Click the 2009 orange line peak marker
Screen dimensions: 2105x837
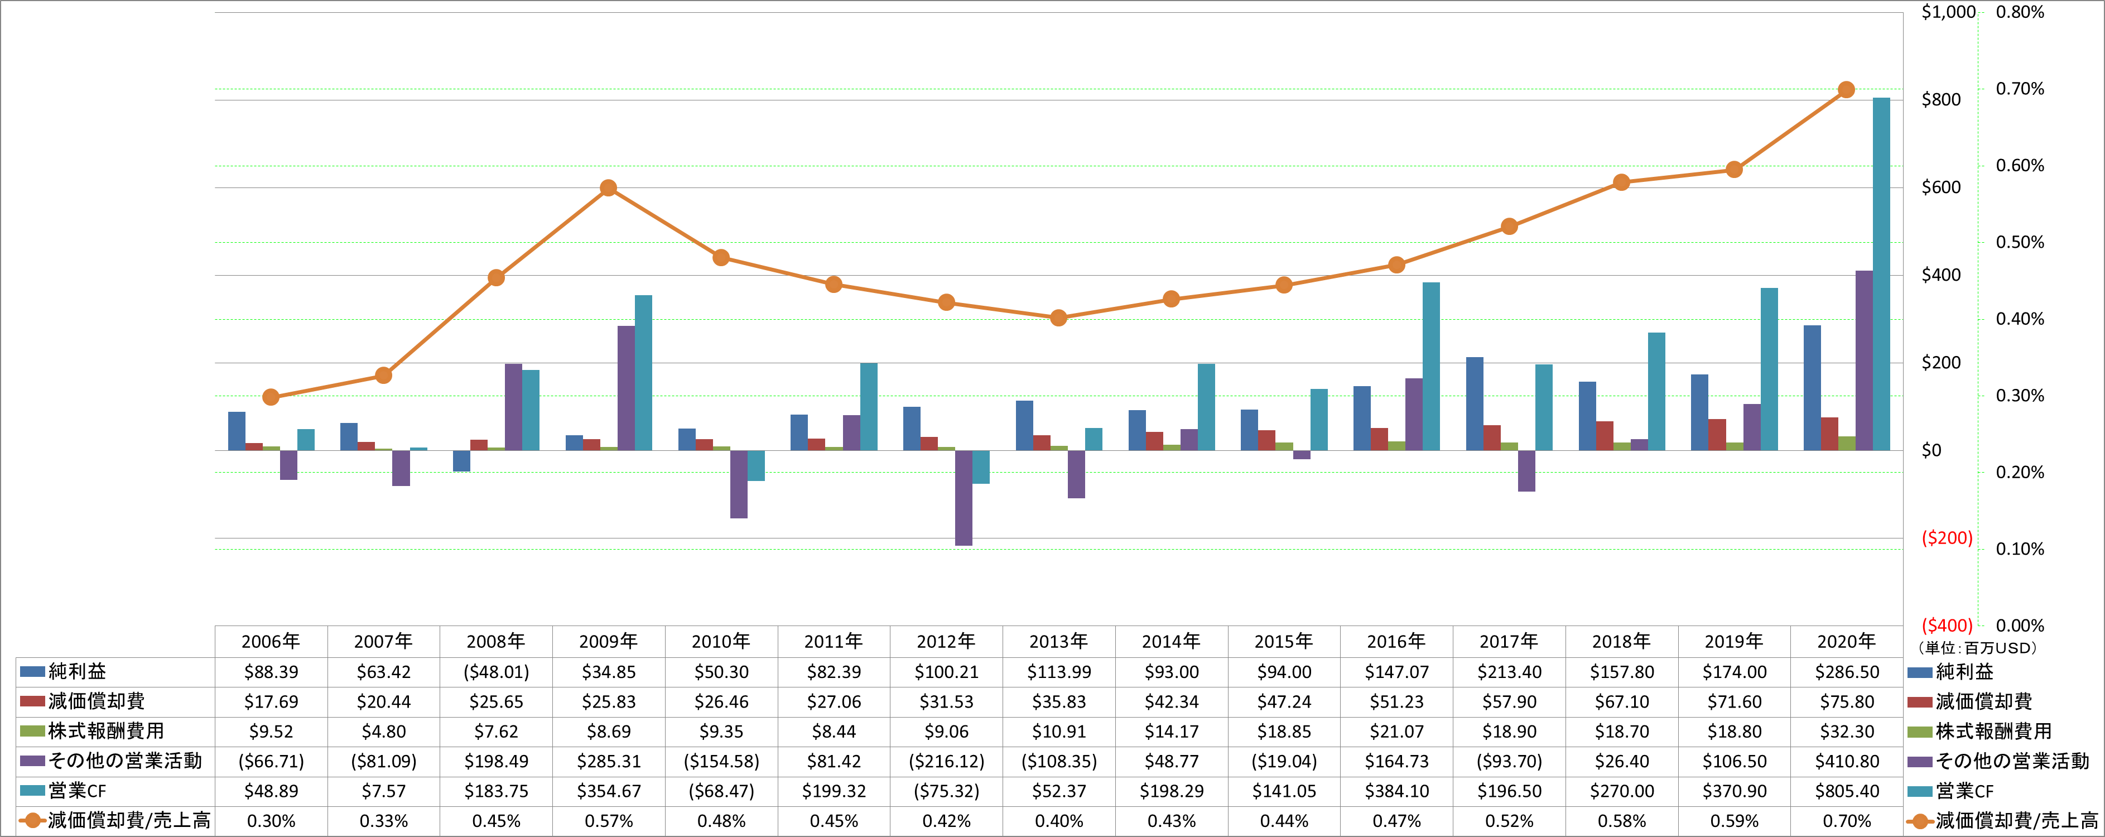[608, 188]
